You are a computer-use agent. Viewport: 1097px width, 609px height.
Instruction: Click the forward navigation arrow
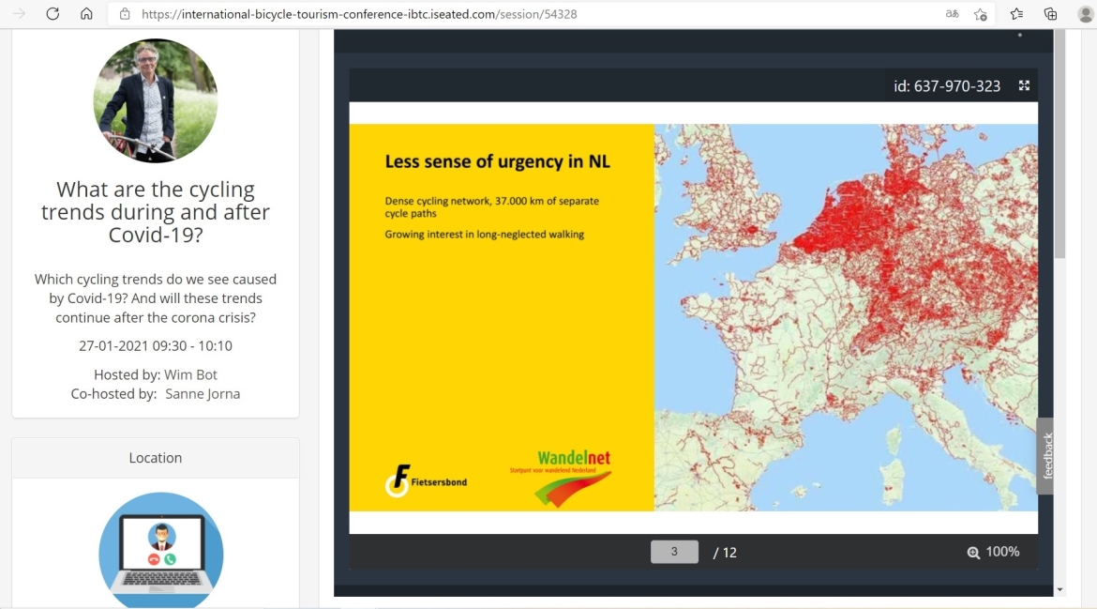pyautogui.click(x=19, y=14)
